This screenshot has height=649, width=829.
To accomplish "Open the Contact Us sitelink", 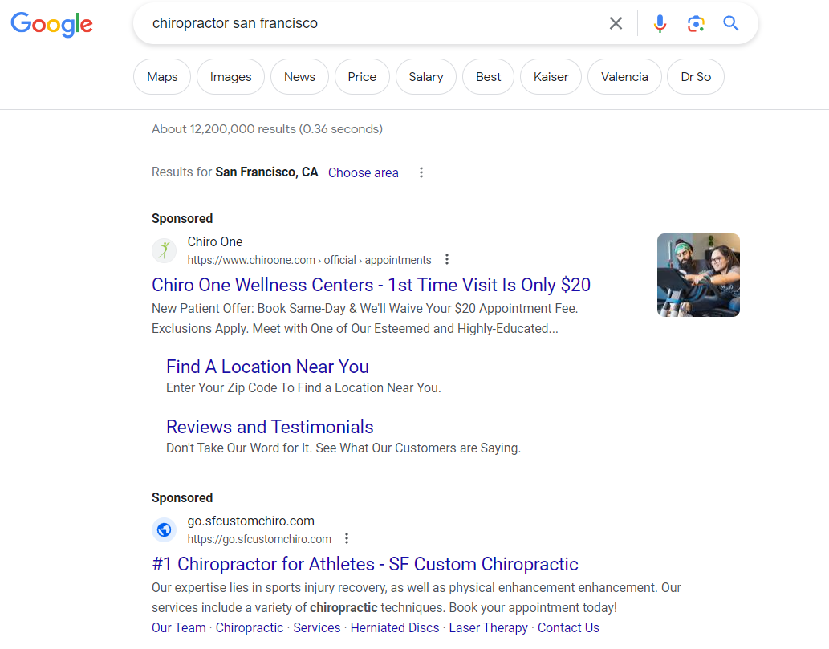I will click(568, 628).
